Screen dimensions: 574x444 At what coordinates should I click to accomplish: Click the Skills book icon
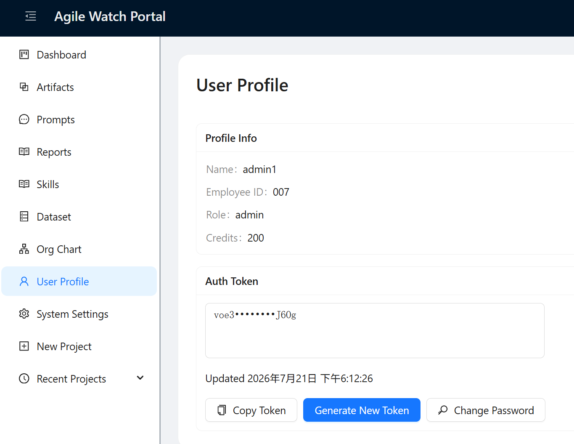click(x=24, y=184)
